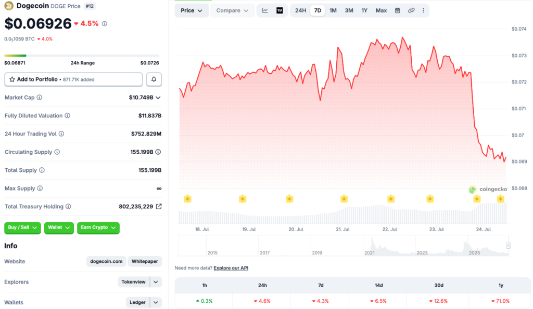Viewport: 533px width, 309px height.
Task: Select the Max time range
Action: 381,10
